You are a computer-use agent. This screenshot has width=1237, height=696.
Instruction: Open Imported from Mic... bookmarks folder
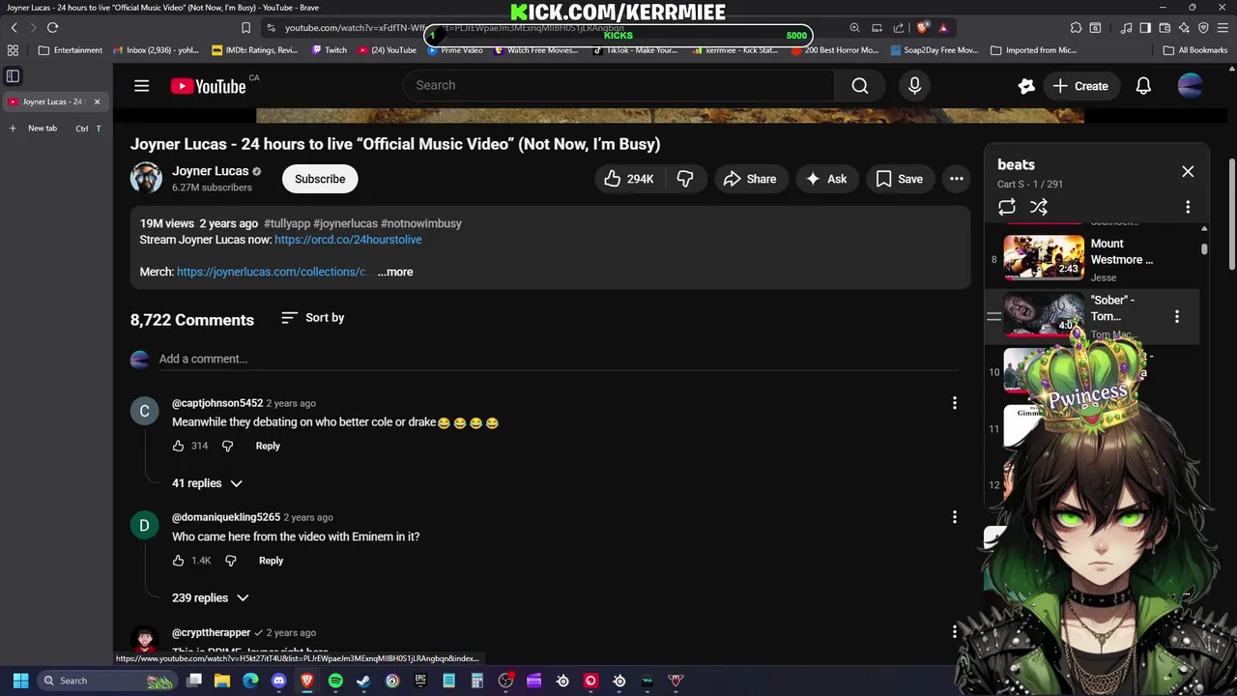(1033, 50)
